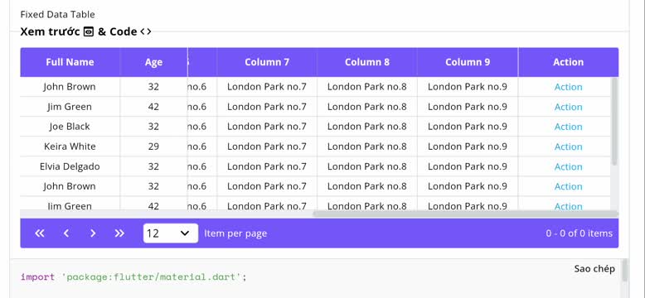Open Action link in first John Brown row
The width and height of the screenshot is (645, 298).
pyautogui.click(x=568, y=87)
